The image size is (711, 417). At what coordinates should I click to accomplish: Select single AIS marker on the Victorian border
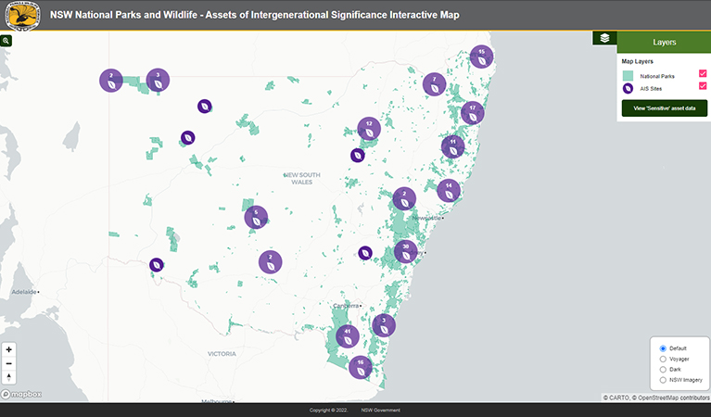click(157, 265)
